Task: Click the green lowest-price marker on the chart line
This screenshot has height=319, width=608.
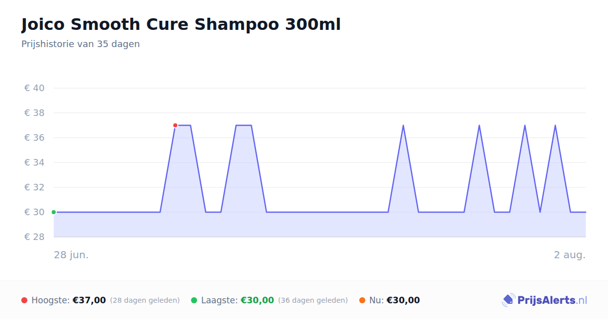Action: click(x=54, y=212)
